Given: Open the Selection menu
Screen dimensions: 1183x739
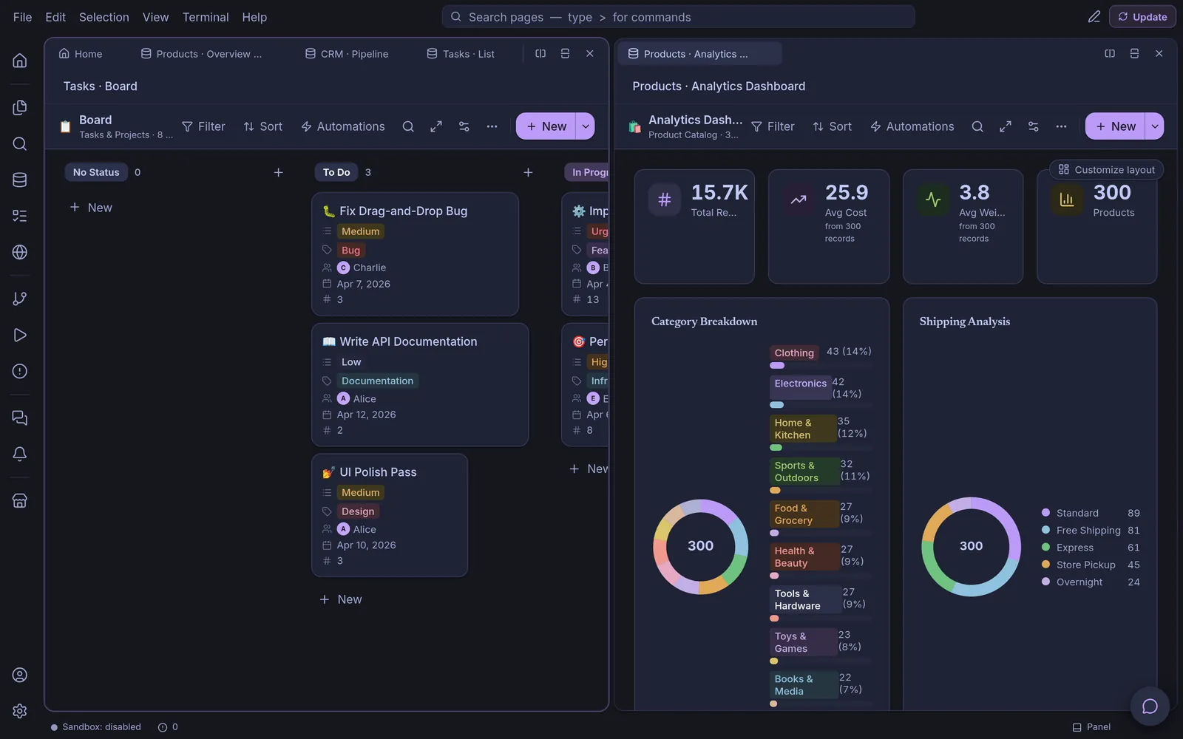Looking at the screenshot, I should pos(104,17).
